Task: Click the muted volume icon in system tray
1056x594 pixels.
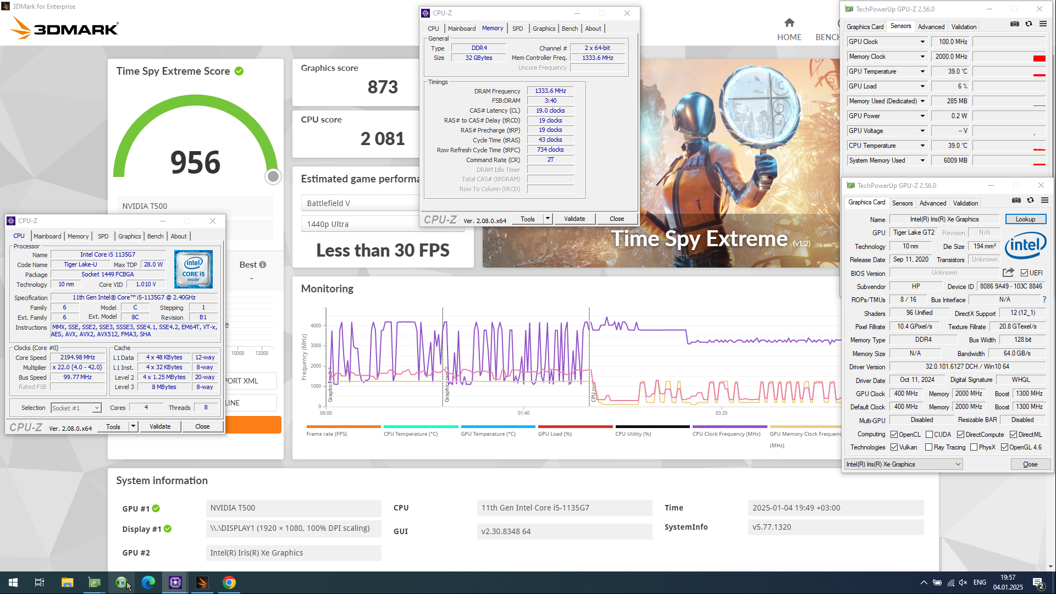Action: [x=963, y=582]
